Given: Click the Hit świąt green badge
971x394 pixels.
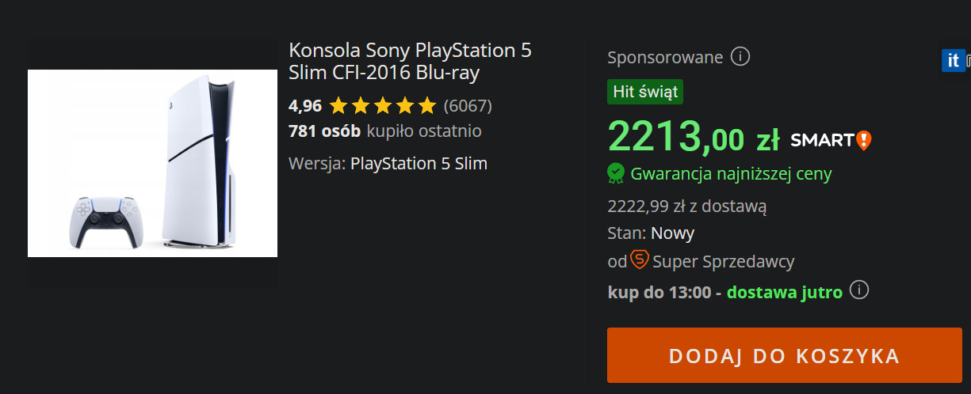Looking at the screenshot, I should click(x=645, y=92).
